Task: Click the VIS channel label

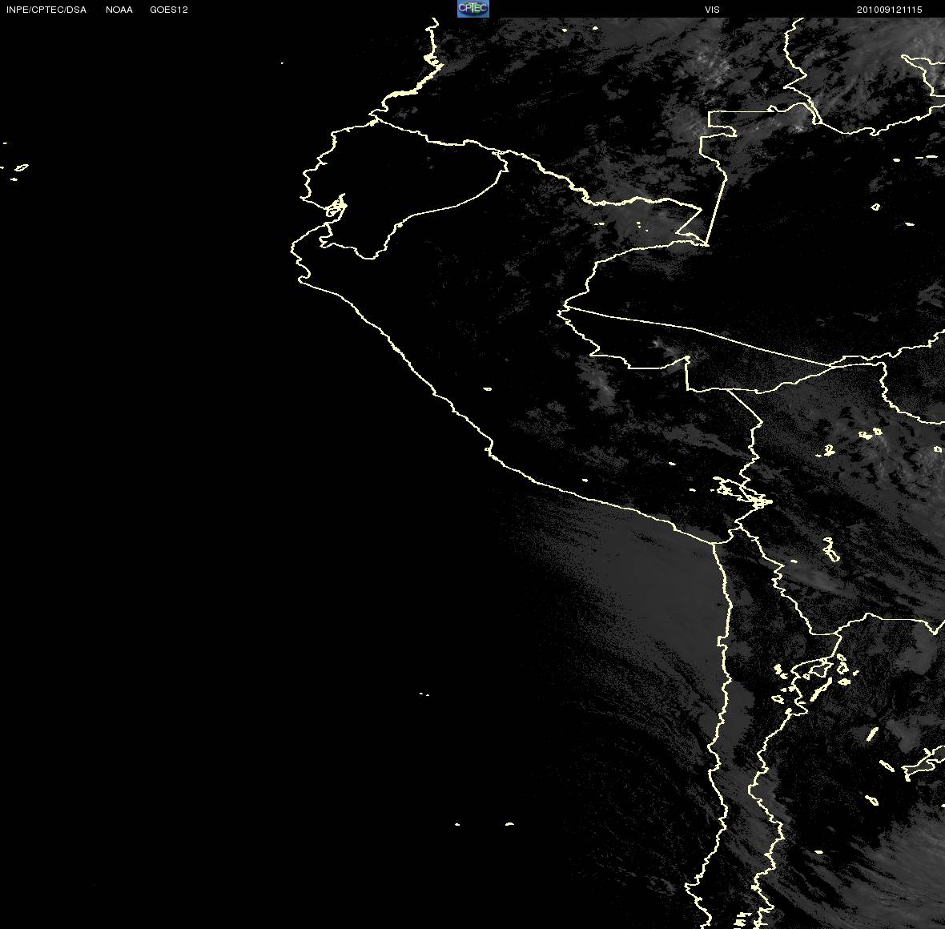Action: tap(713, 10)
